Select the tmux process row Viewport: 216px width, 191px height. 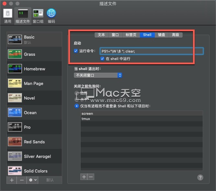pos(142,119)
